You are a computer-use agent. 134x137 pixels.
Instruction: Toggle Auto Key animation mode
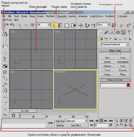click(60, 121)
